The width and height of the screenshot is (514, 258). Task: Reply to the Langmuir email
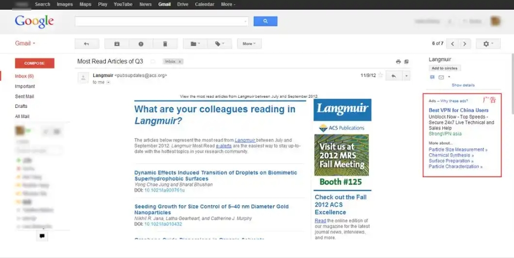click(394, 76)
